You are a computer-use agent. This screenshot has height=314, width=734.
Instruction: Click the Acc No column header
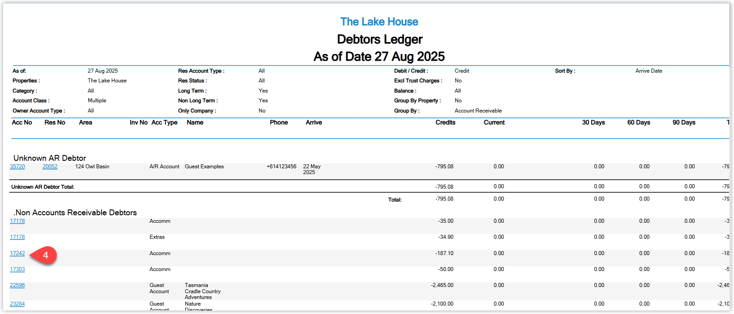pos(22,123)
